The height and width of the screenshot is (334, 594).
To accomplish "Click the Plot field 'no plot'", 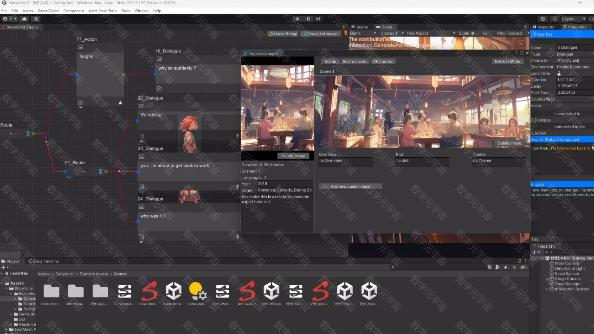I will (422, 161).
